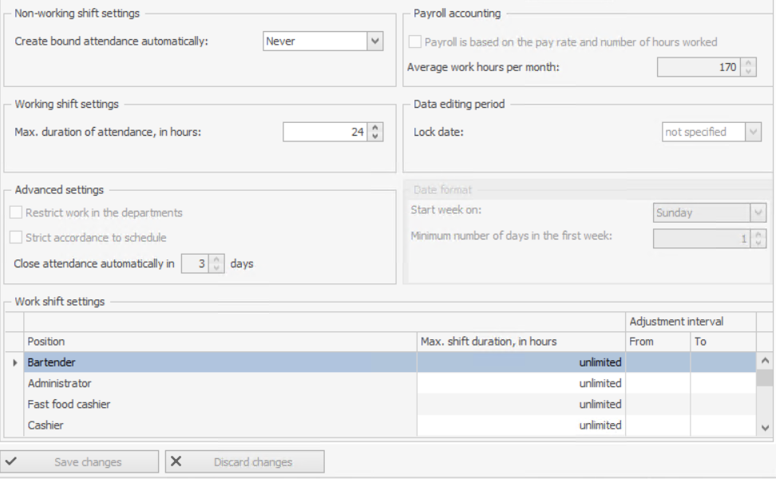Click the Max. shift duration column header
This screenshot has width=776, height=479.
521,342
